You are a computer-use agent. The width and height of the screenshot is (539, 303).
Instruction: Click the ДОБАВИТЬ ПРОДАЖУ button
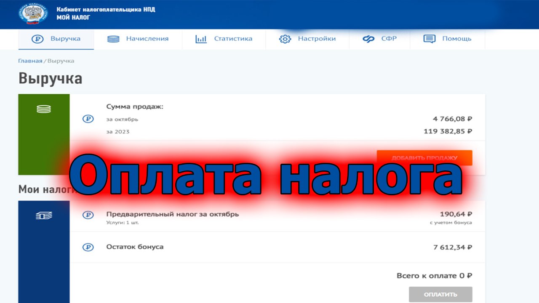tap(424, 158)
